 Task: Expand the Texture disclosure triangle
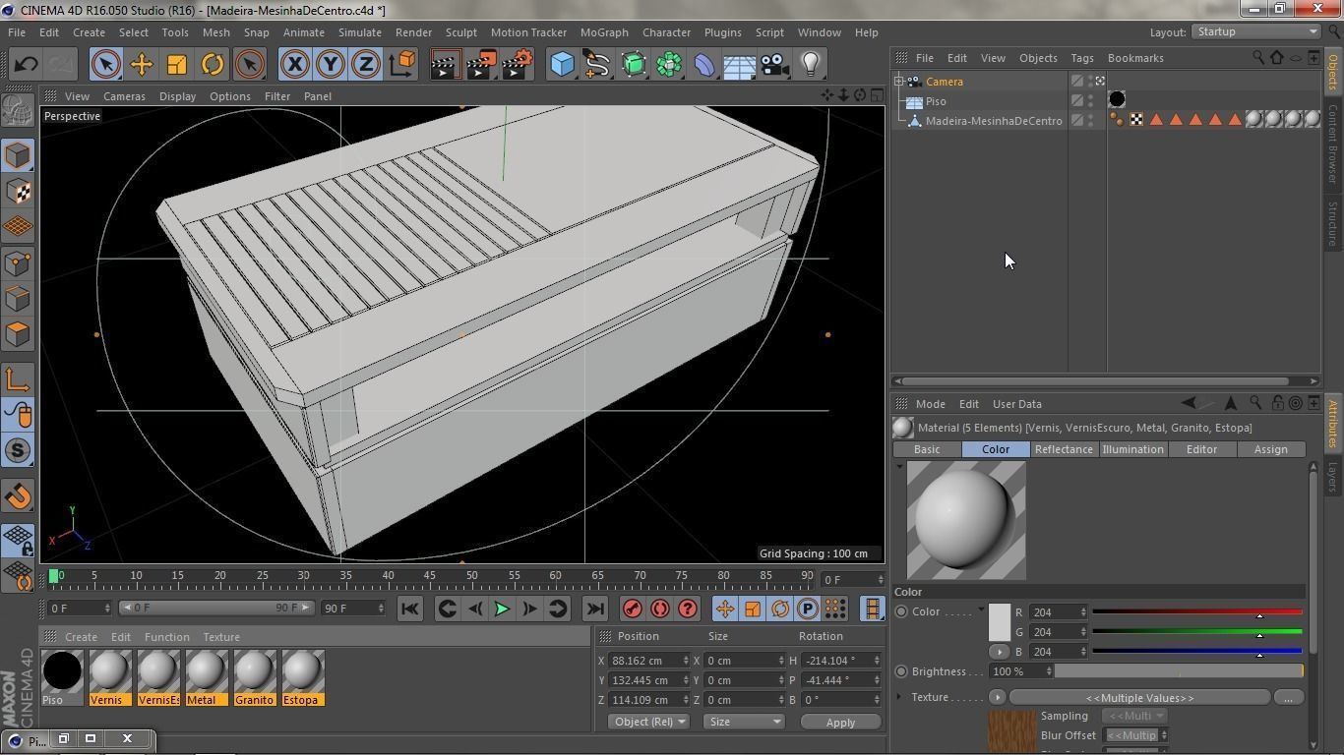click(899, 697)
